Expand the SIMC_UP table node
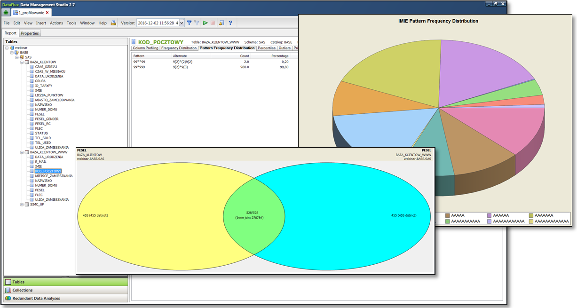 coord(22,205)
